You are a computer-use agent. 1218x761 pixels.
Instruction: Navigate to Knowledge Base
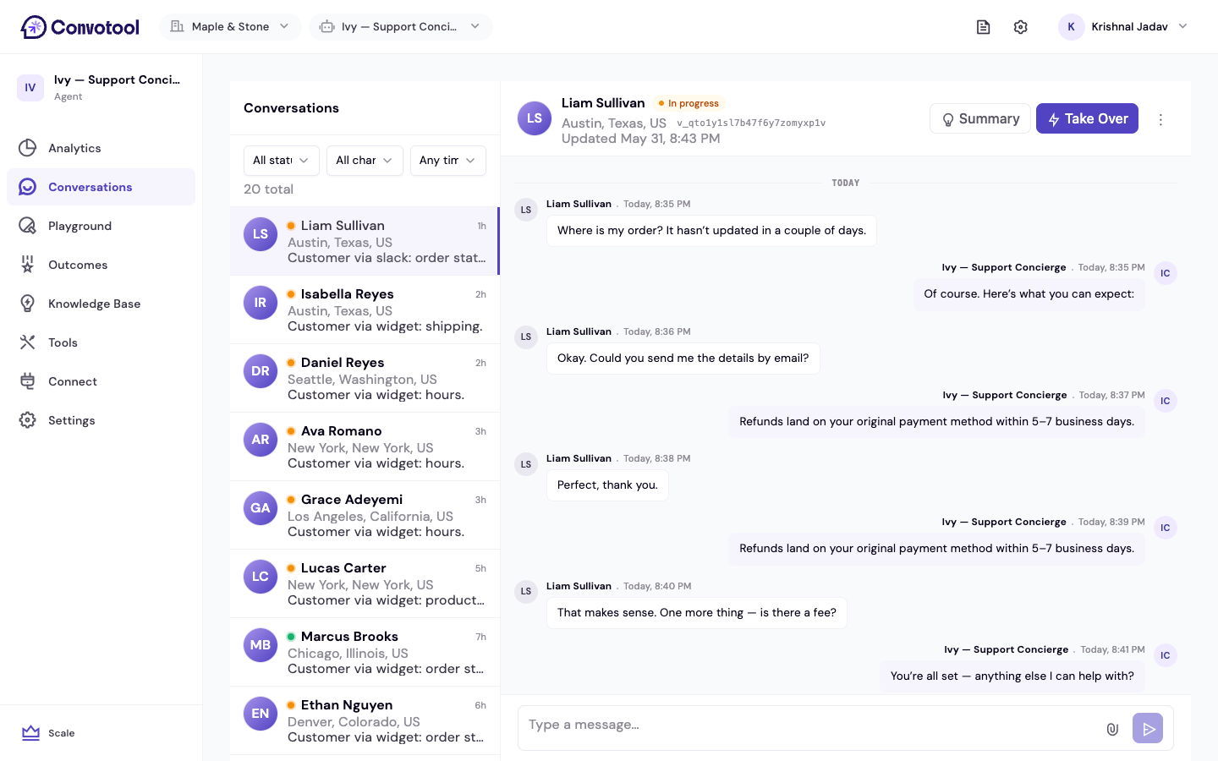coord(101,304)
